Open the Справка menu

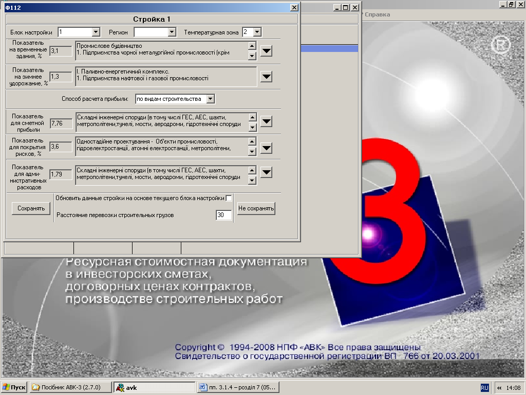pyautogui.click(x=378, y=14)
